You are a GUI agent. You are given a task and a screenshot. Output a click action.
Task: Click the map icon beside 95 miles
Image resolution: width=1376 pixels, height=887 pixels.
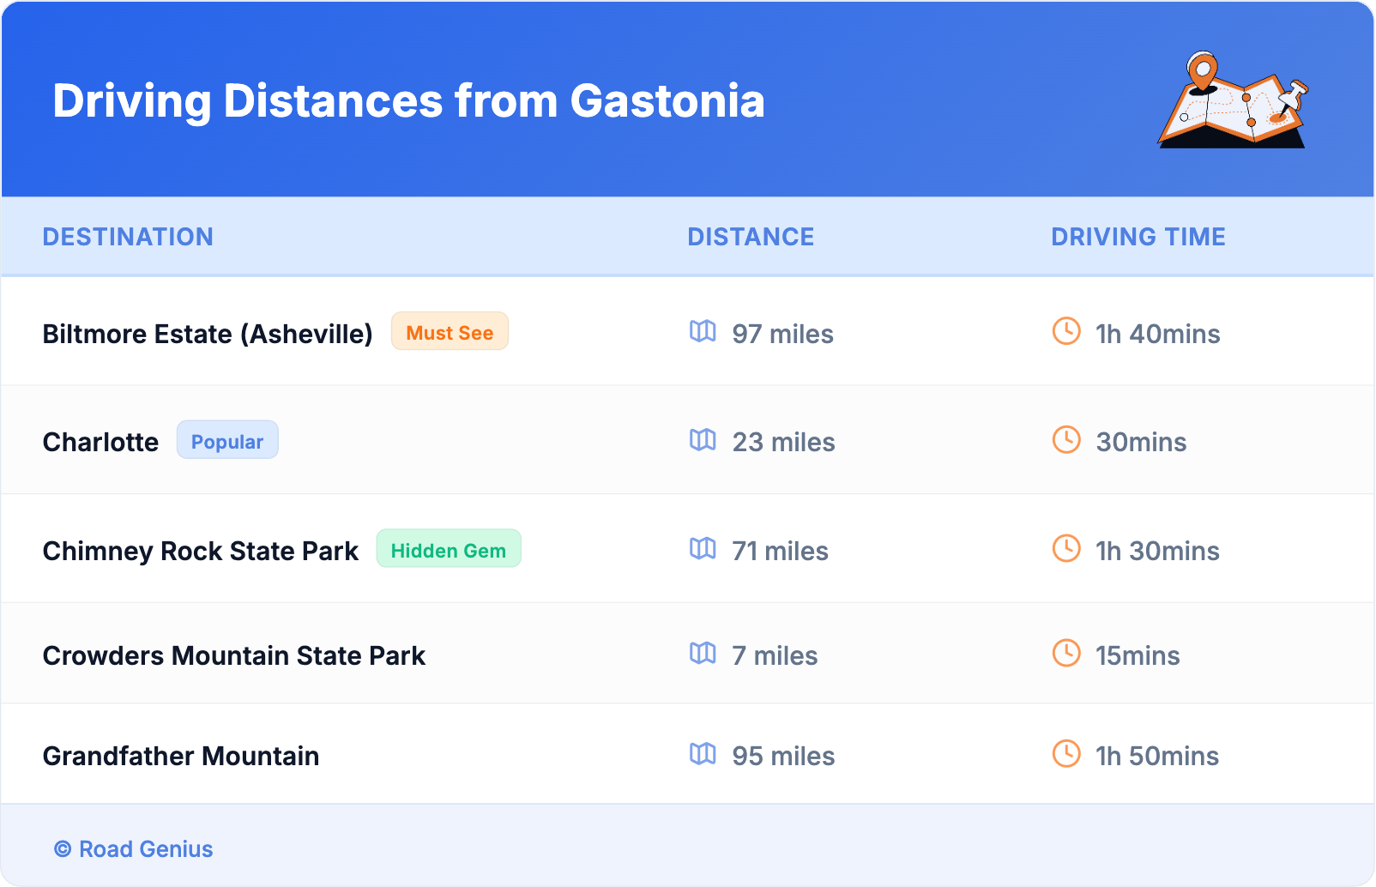coord(703,754)
